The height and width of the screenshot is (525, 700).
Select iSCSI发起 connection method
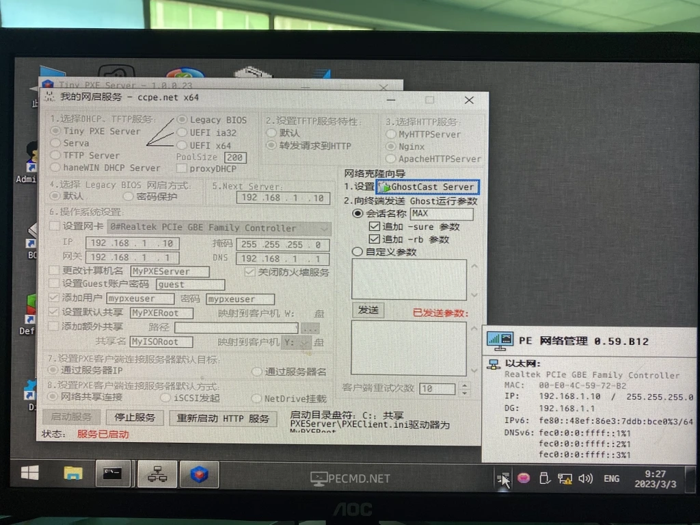tap(165, 398)
